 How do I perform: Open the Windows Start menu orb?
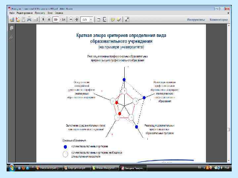click(12, 168)
